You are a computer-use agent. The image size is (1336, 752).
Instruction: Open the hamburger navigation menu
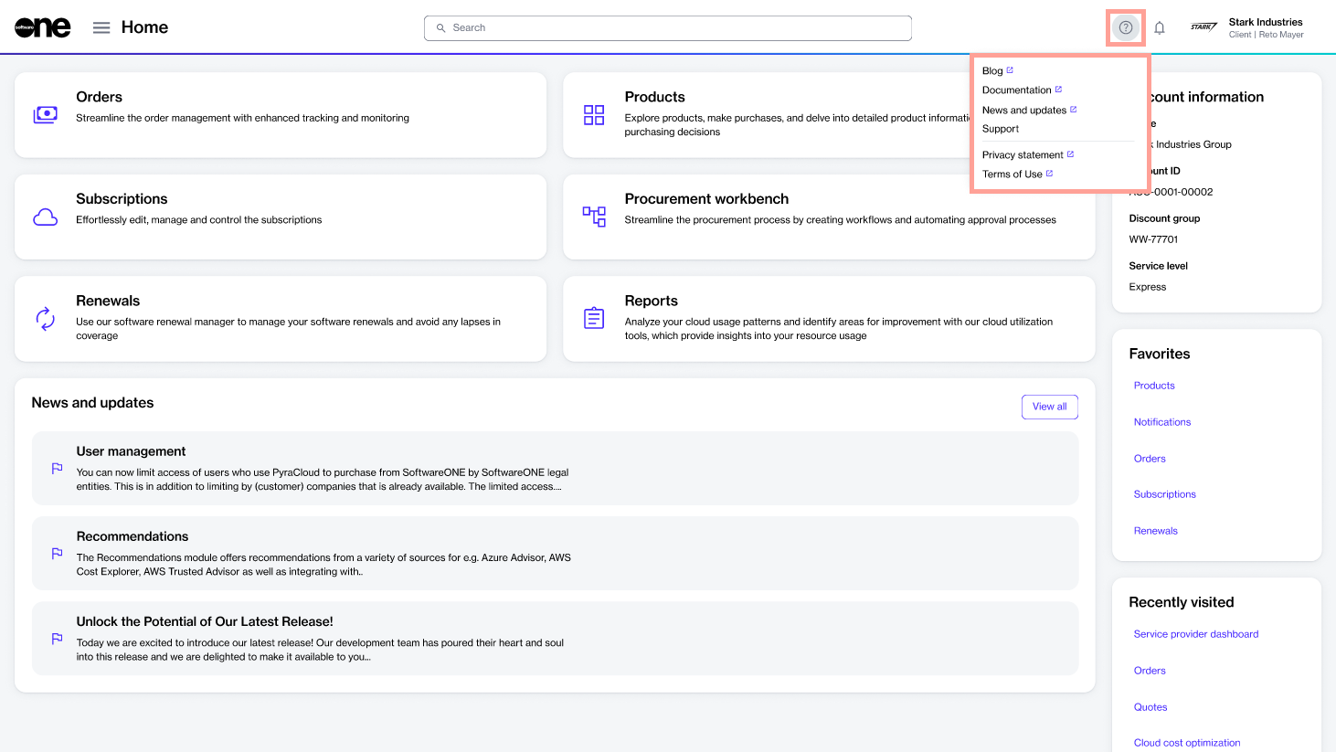[101, 27]
